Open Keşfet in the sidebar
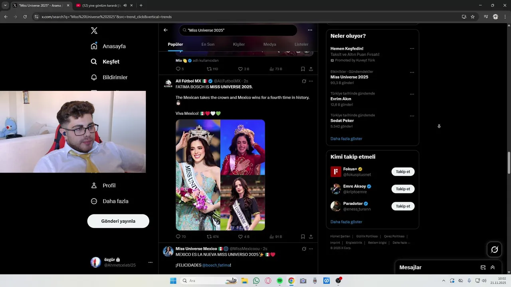Screen dimensions: 511x287 tap(105, 62)
